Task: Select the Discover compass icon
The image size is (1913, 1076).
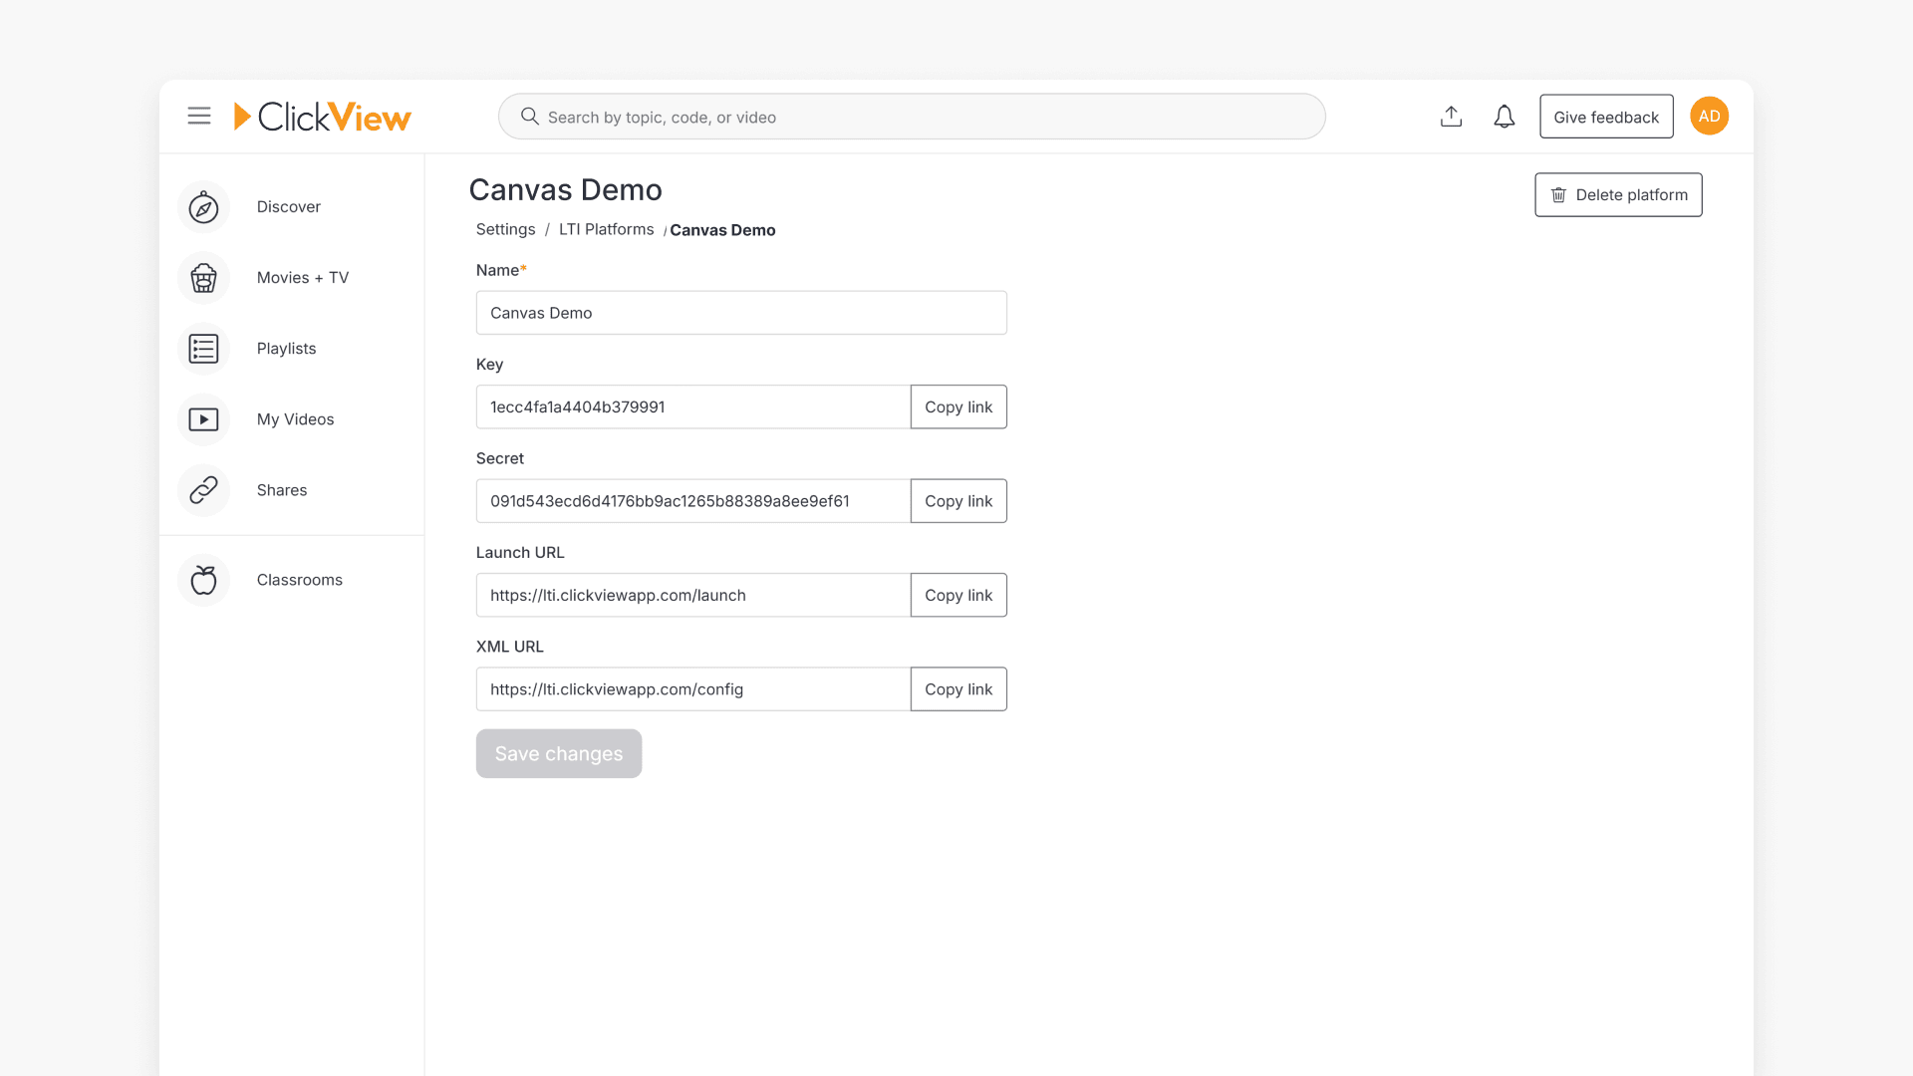Action: pos(202,206)
